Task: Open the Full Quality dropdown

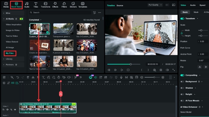Action: pyautogui.click(x=155, y=5)
